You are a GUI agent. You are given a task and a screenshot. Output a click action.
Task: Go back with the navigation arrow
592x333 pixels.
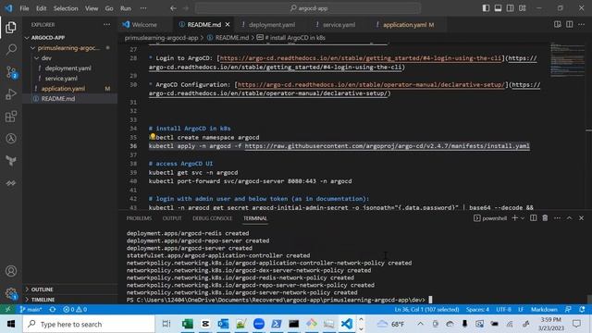pyautogui.click(x=173, y=8)
